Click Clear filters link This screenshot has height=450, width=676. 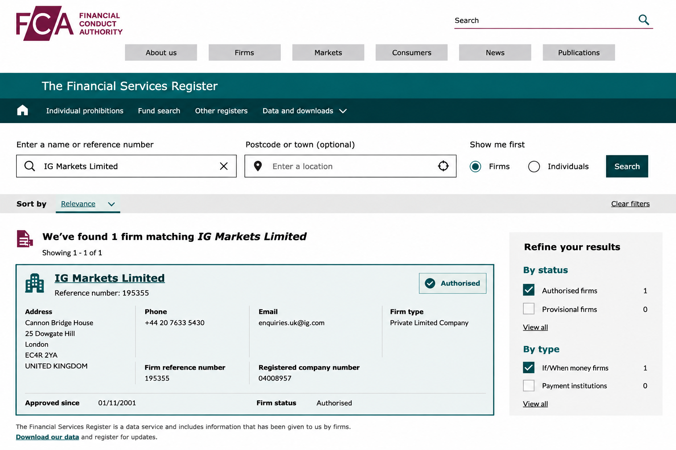pyautogui.click(x=630, y=203)
